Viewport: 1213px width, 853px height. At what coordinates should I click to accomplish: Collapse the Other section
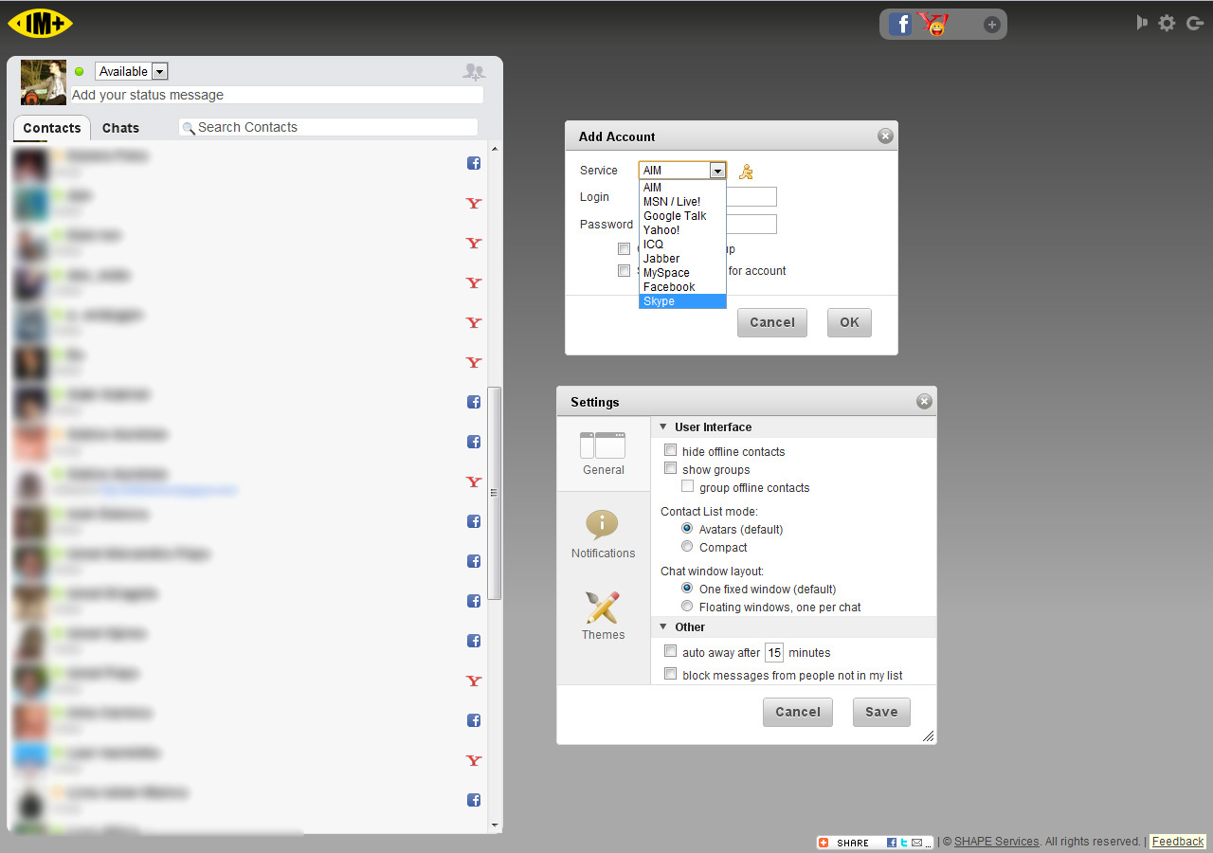tap(663, 627)
